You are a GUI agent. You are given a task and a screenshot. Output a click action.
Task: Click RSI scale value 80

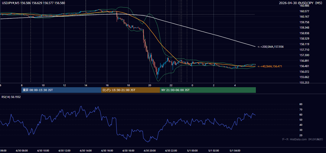point(301,104)
